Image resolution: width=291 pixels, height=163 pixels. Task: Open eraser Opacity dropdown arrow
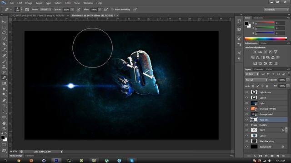tap(72, 10)
